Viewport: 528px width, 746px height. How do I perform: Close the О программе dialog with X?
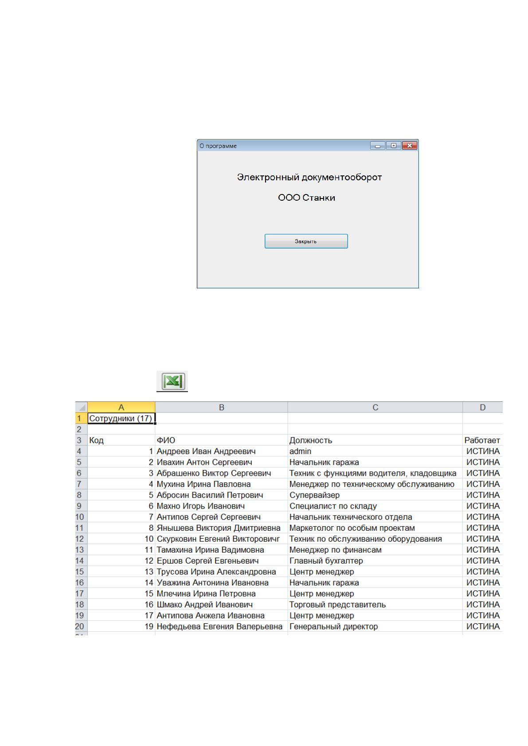(x=409, y=146)
